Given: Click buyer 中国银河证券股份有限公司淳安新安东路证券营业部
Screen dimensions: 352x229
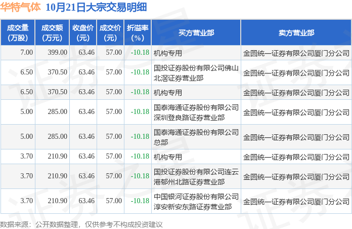Looking at the screenshot, I should tap(196, 201).
